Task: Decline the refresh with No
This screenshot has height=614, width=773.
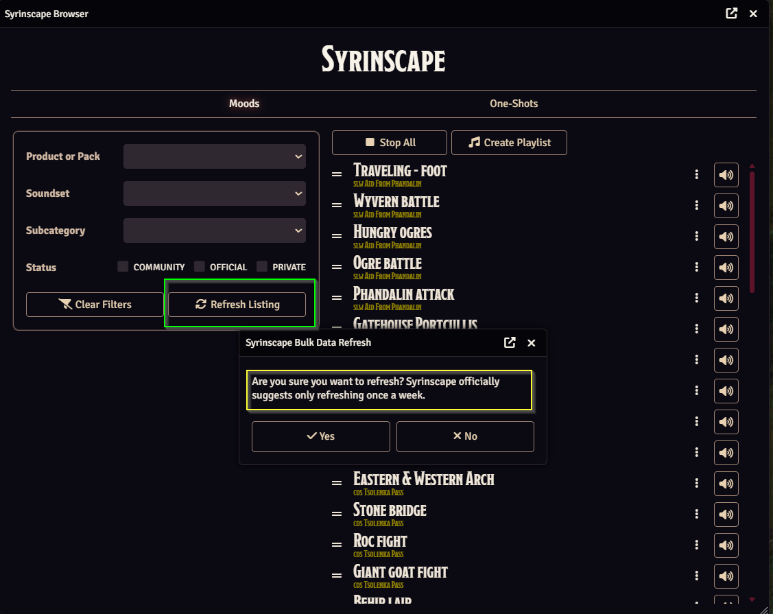Action: pyautogui.click(x=465, y=436)
